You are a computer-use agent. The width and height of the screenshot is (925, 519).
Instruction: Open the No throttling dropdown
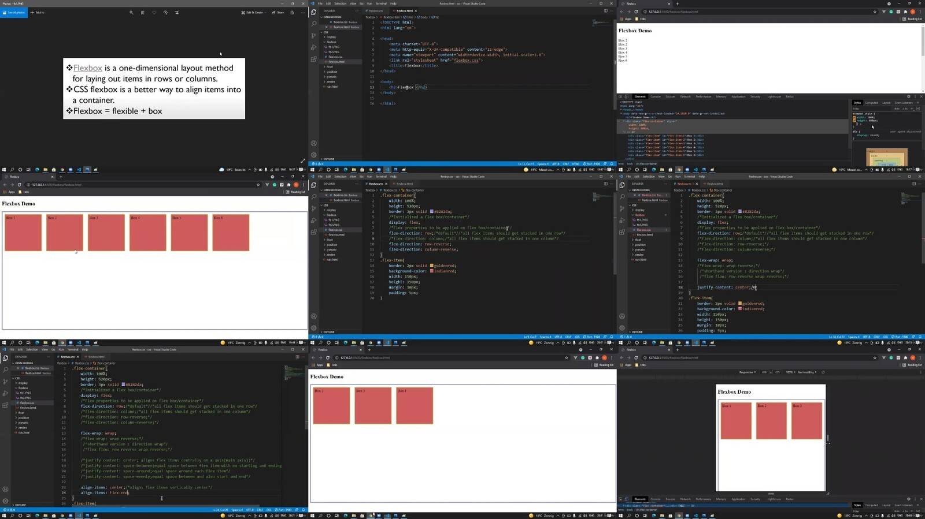point(806,372)
